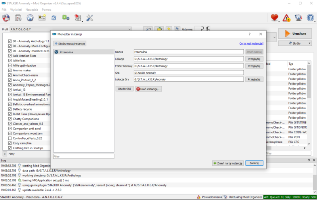This screenshot has height=200, width=317.
Task: Open the Profiles ID card icon
Action: point(42,18)
